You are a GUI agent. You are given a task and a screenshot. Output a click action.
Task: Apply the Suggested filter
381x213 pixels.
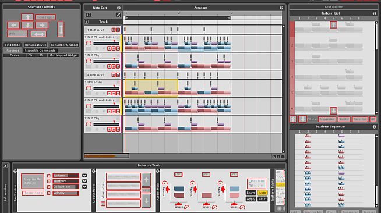[x=327, y=119]
